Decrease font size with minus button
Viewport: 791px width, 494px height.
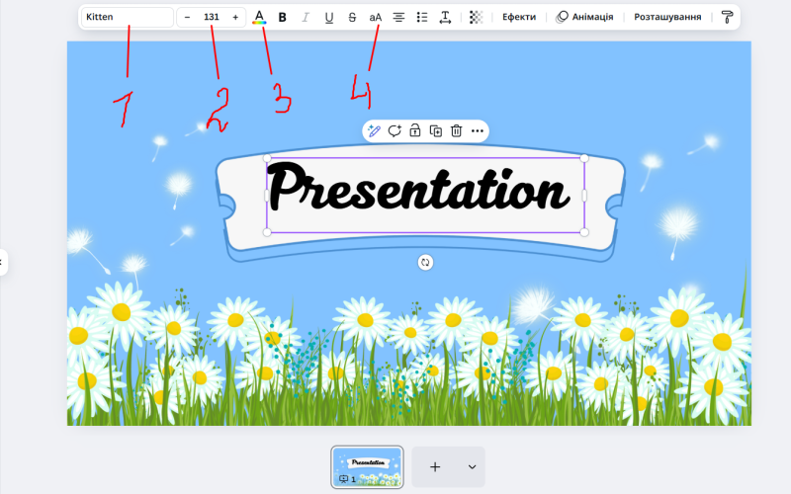point(187,17)
